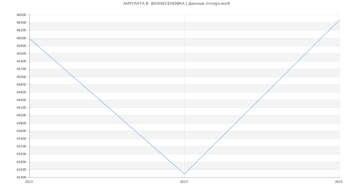Click the 42400 y-axis value
This screenshot has height=192, width=354.
(21, 177)
